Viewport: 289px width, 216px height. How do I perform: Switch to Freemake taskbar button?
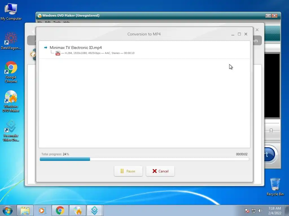pyautogui.click(x=94, y=211)
